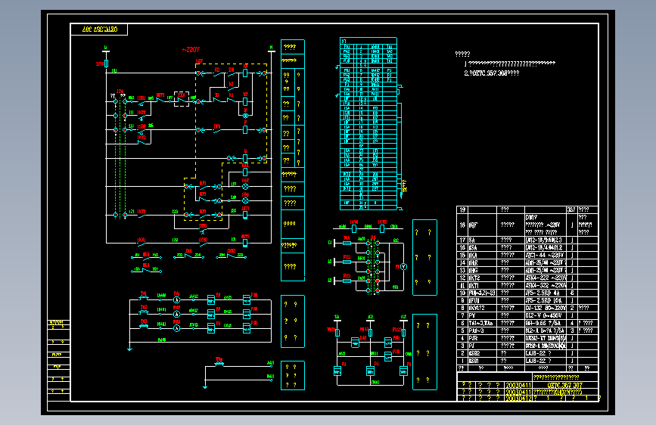This screenshot has width=656, height=425.
Task: Click the row number 19 cell in the parts list
Action: [462, 210]
